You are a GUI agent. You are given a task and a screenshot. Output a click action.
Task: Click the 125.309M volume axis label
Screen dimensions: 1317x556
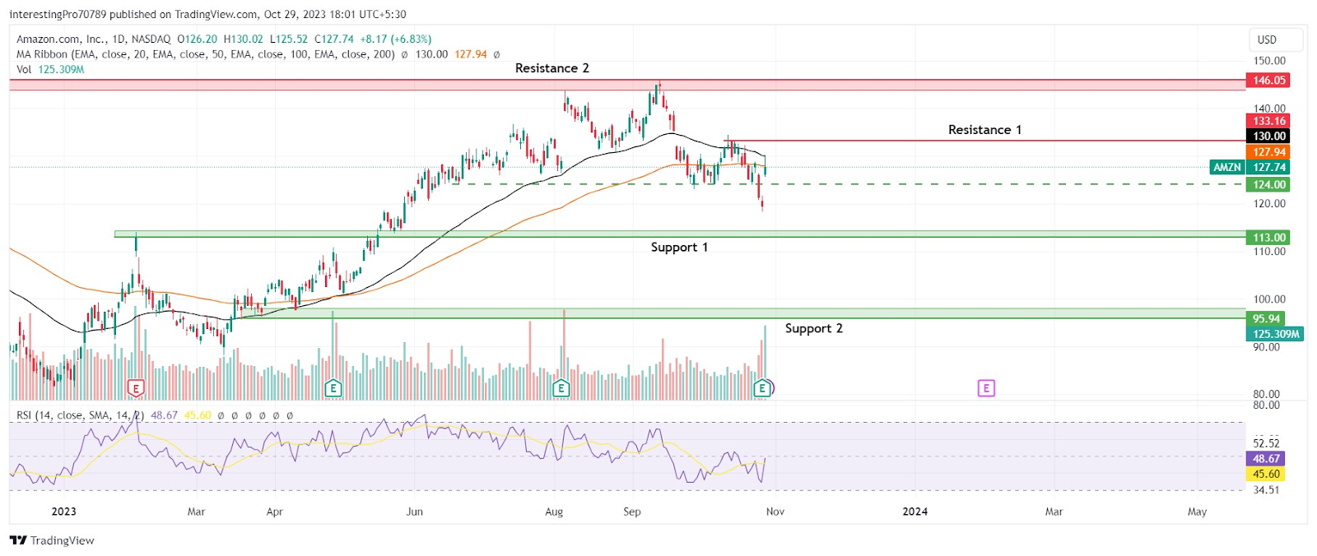coord(1275,334)
